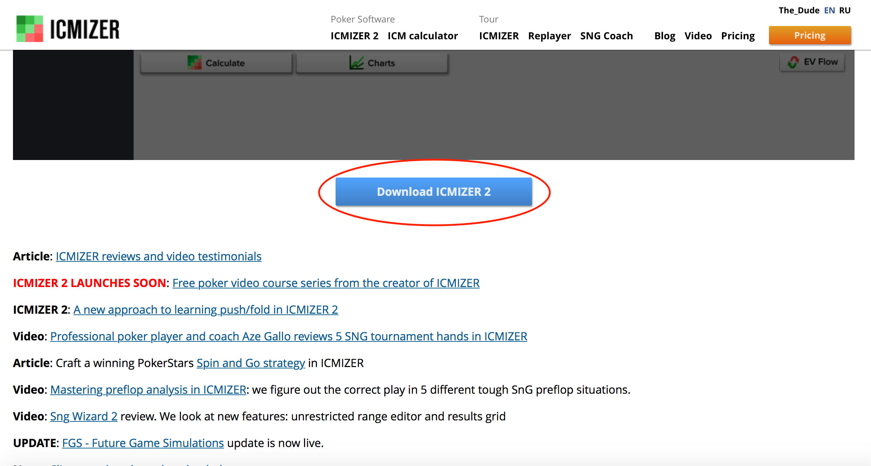Open the ICM calculator menu item
Viewport: 871px width, 466px height.
(x=423, y=36)
